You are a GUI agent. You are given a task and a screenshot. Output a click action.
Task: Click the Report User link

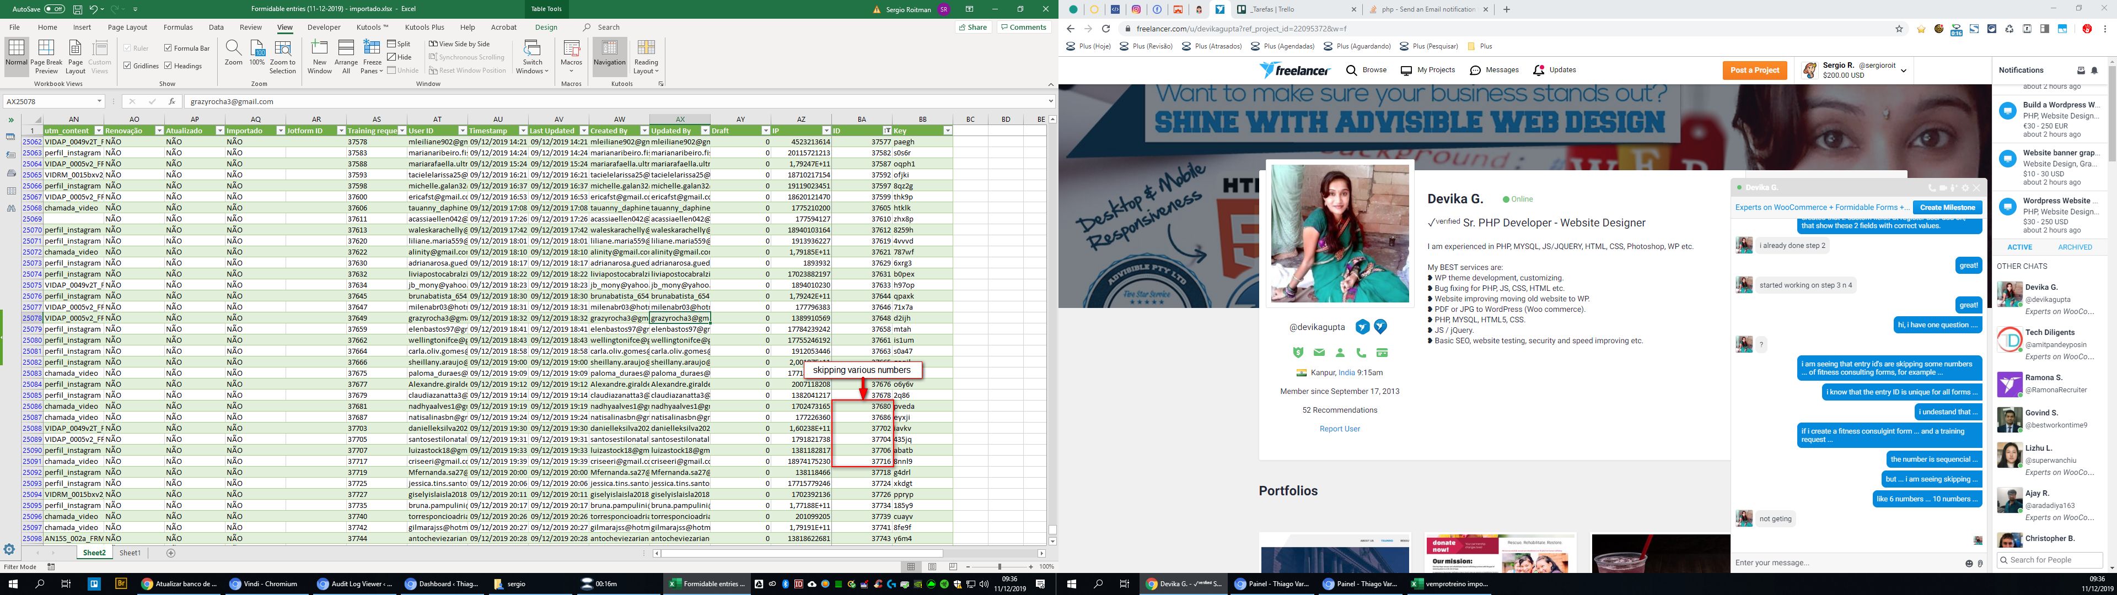point(1339,429)
